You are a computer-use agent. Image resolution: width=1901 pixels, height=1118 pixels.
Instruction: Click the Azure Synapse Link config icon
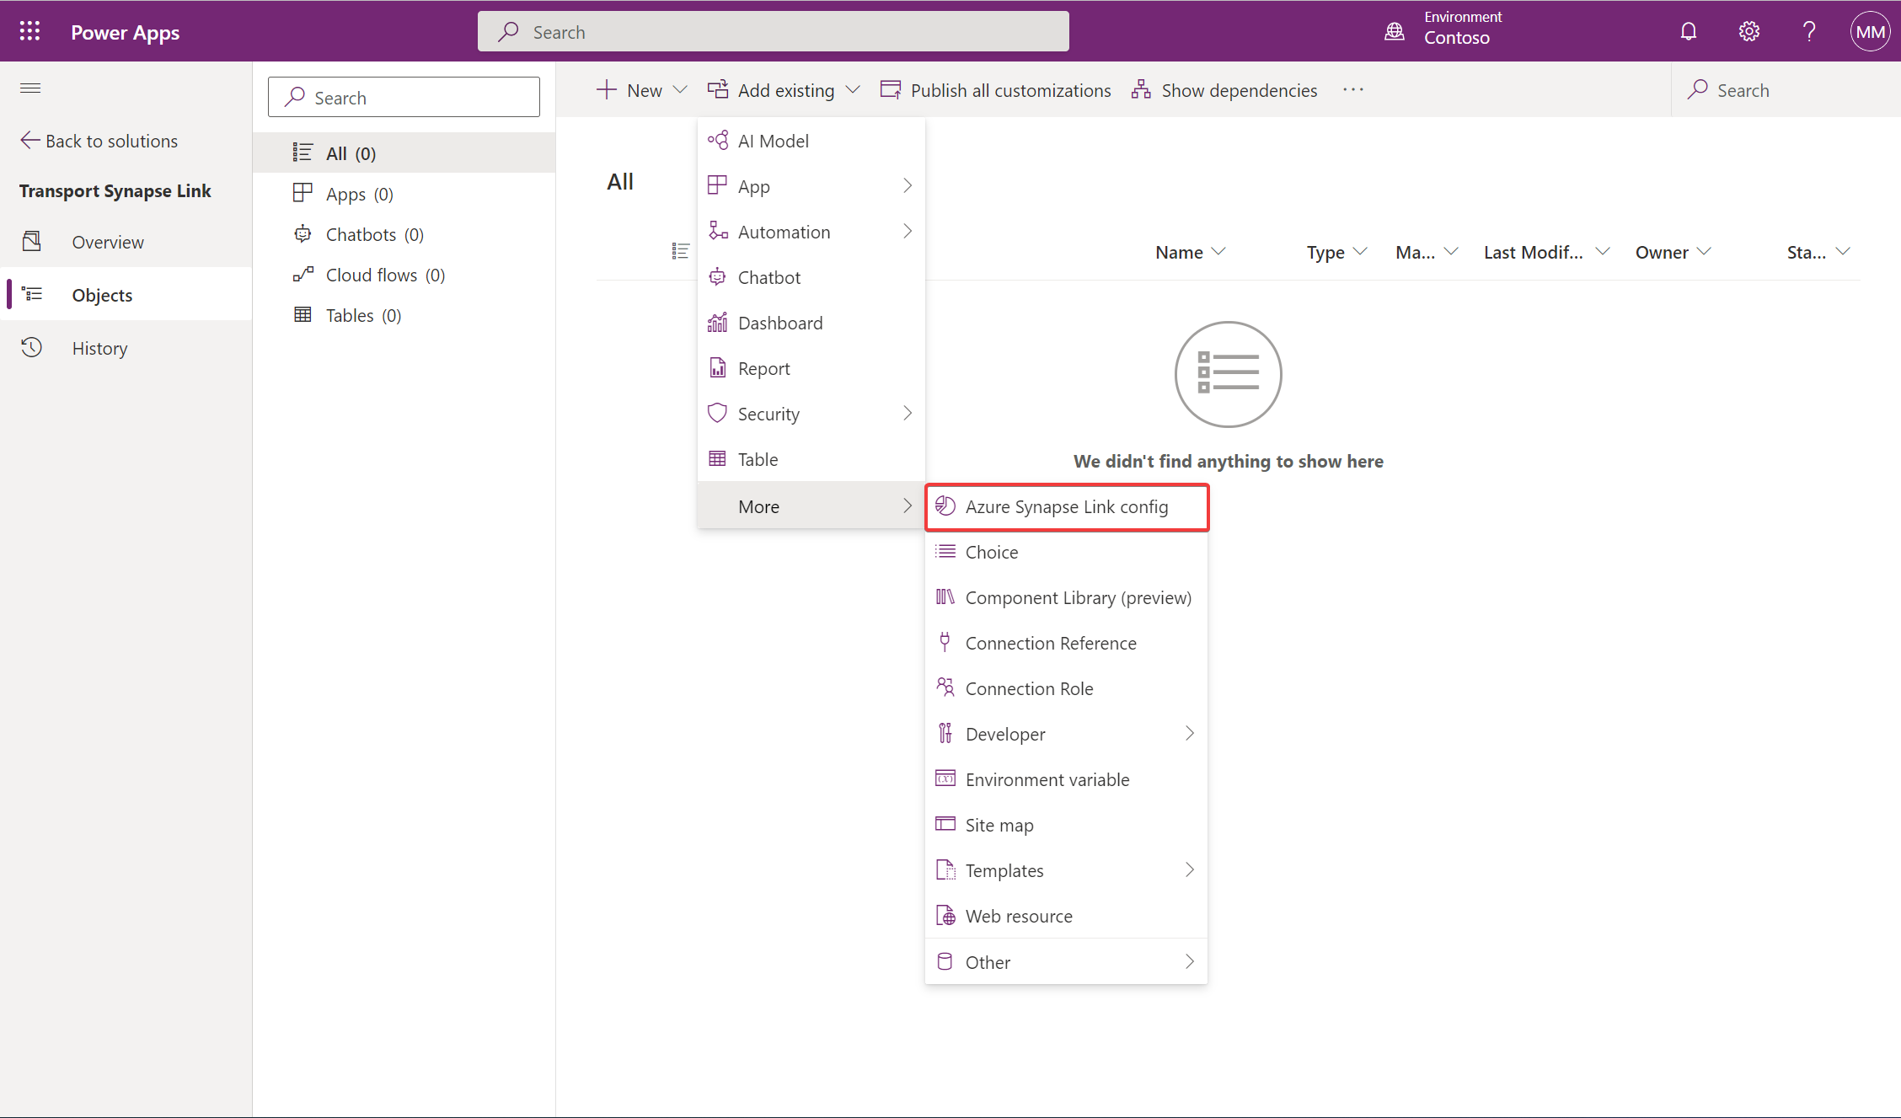point(945,506)
